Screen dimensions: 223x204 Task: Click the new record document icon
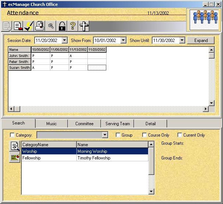pyautogui.click(x=7, y=26)
